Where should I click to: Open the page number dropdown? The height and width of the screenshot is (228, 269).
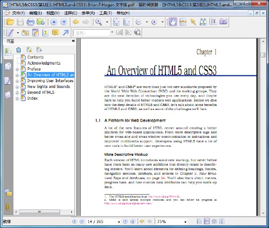click(119, 222)
